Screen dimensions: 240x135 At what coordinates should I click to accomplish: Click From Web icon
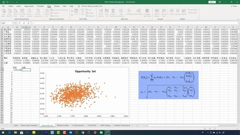coord(15,13)
